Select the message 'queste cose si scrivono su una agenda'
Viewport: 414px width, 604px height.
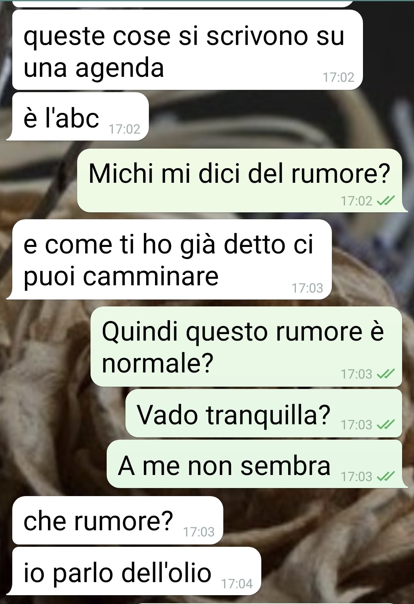click(x=187, y=50)
